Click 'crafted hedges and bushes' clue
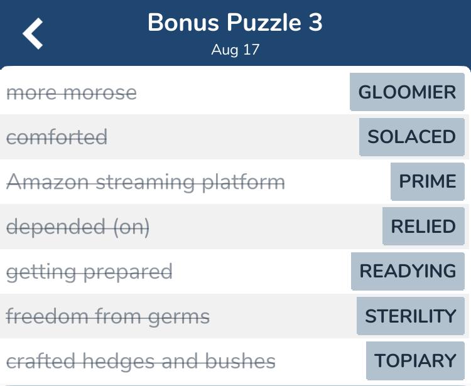The height and width of the screenshot is (386, 471). [x=141, y=361]
